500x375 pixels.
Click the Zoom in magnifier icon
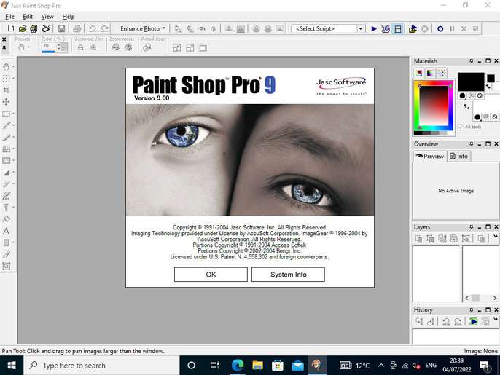click(x=93, y=48)
